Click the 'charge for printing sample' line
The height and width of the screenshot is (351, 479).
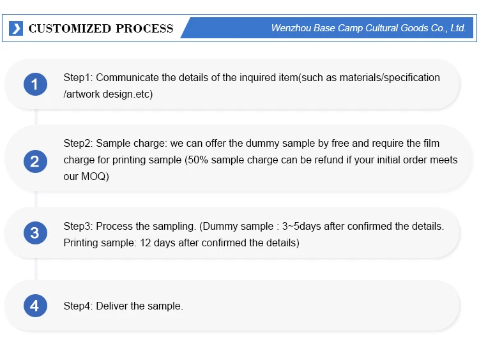pos(261,160)
